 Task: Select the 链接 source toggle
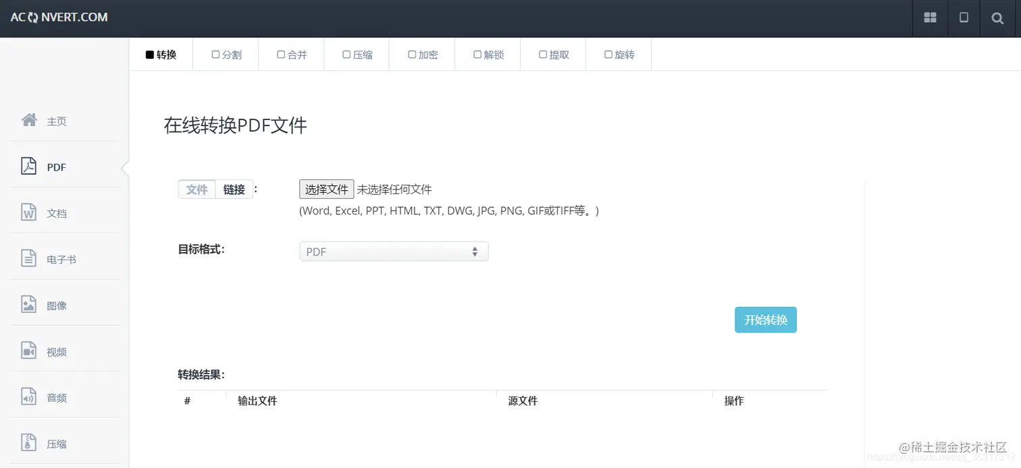(234, 189)
